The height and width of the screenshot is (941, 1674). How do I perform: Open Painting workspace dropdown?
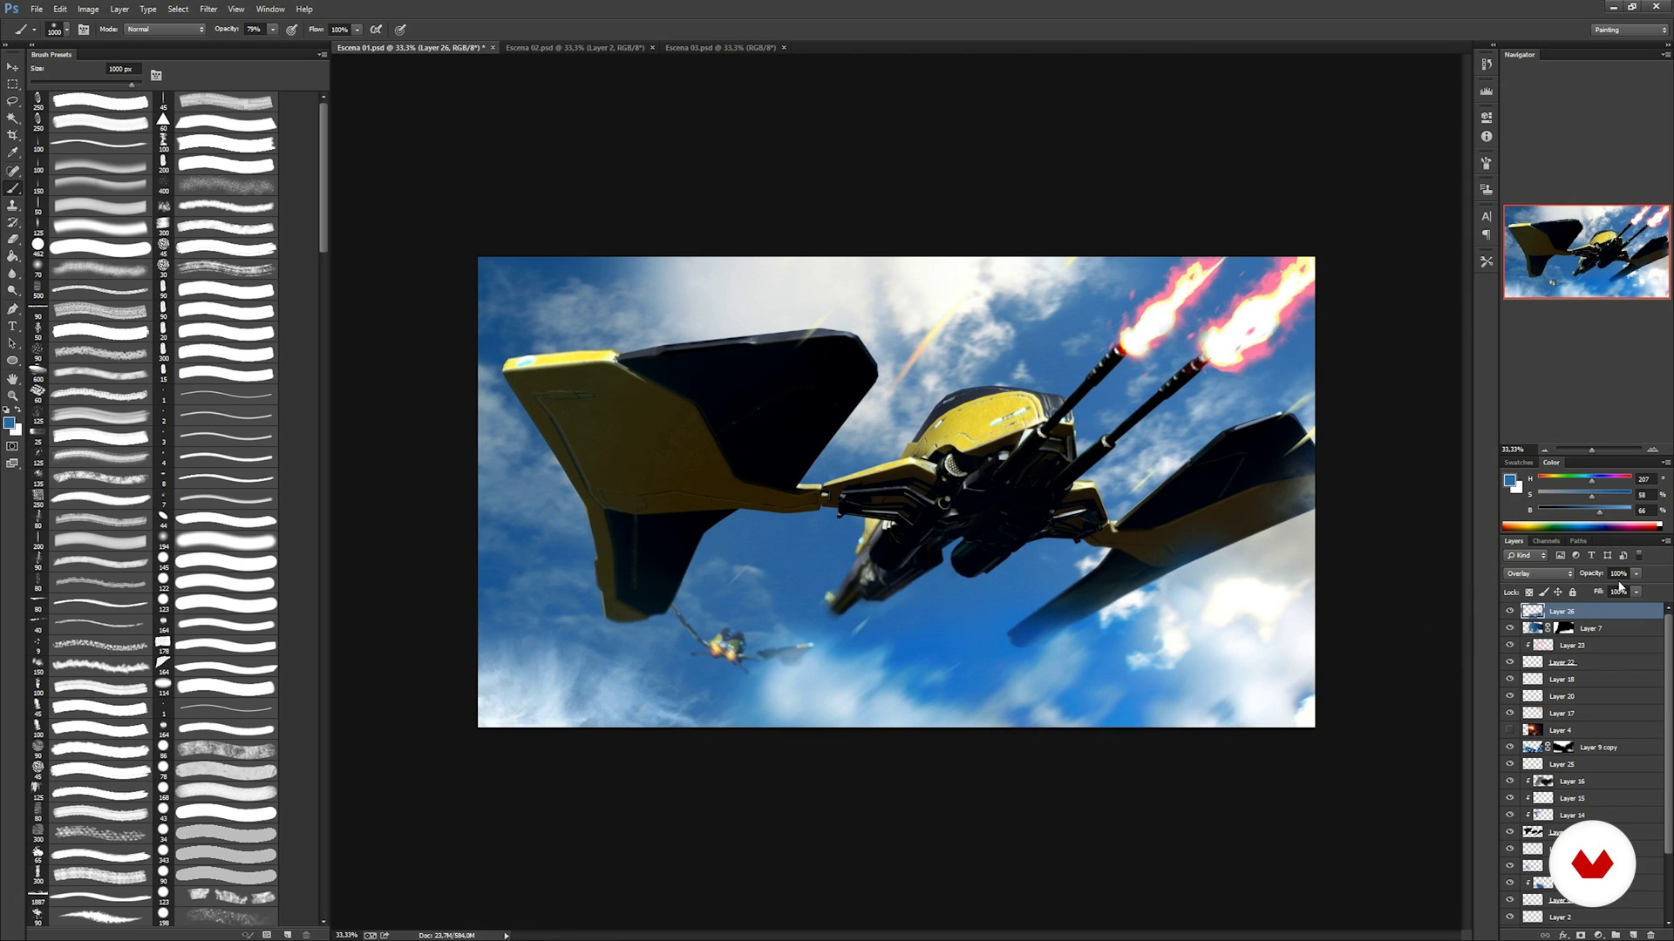(x=1630, y=30)
